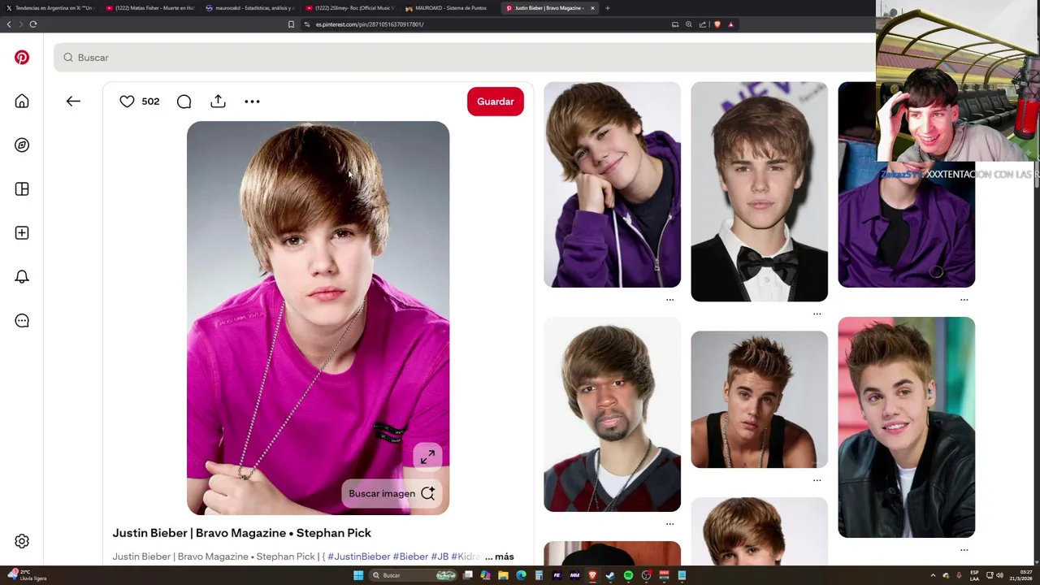This screenshot has width=1040, height=585.
Task: Click the taskbar clock showing 03:27
Action: (x=1020, y=575)
